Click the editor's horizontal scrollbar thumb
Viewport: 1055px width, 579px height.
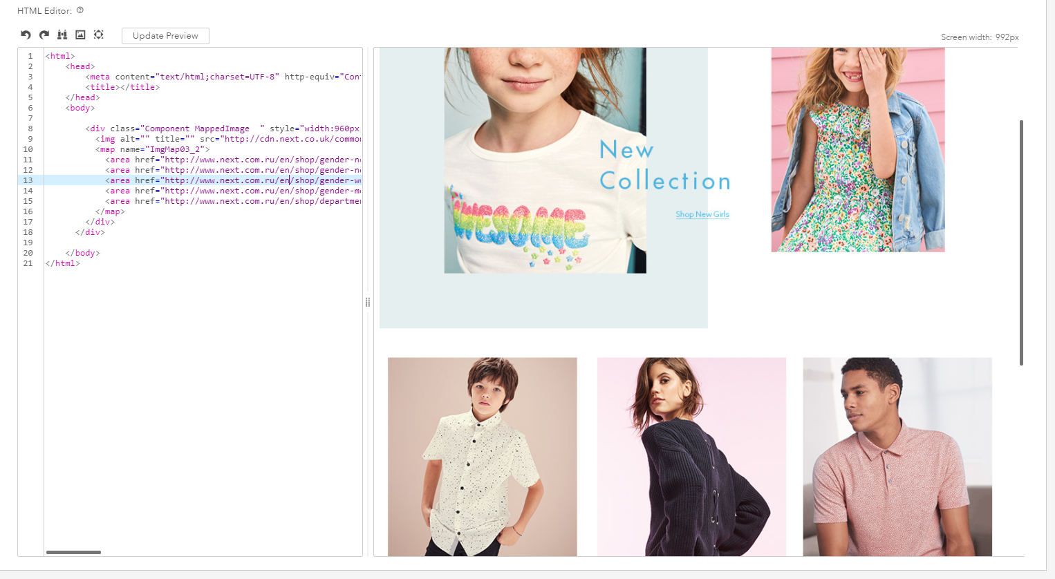[73, 552]
